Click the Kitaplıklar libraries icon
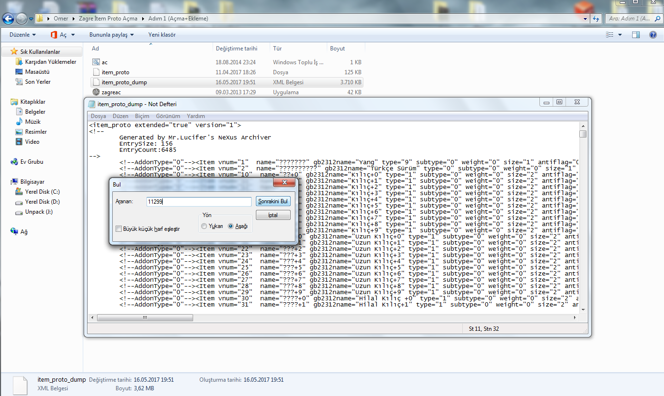 coord(14,102)
